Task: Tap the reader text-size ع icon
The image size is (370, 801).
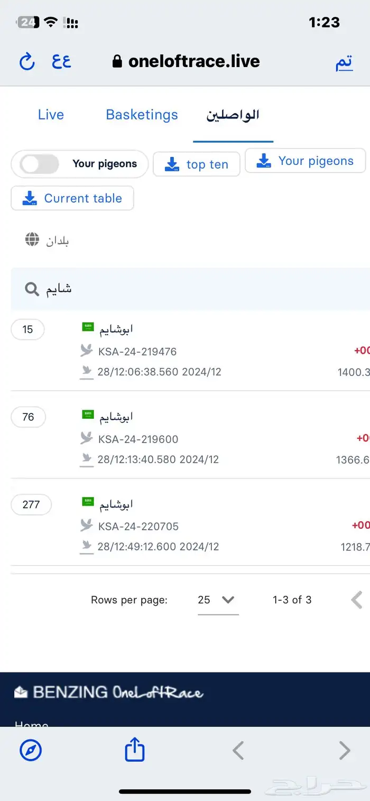Action: pos(61,61)
